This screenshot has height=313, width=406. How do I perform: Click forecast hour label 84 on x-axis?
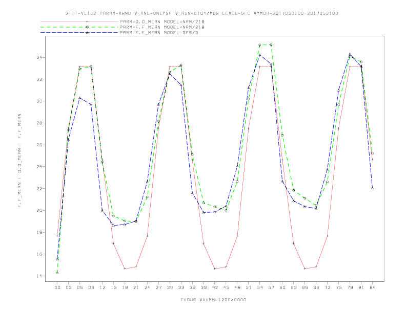[x=372, y=287]
